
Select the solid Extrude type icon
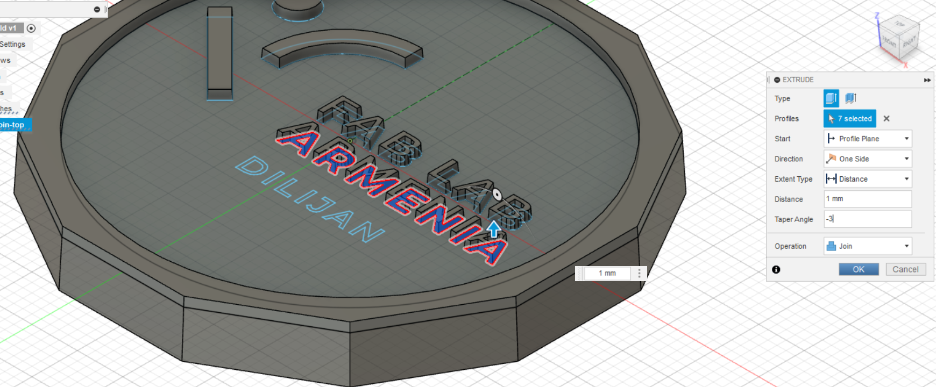click(x=831, y=98)
